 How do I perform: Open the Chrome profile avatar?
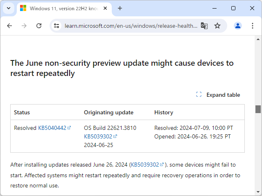coord(238,26)
